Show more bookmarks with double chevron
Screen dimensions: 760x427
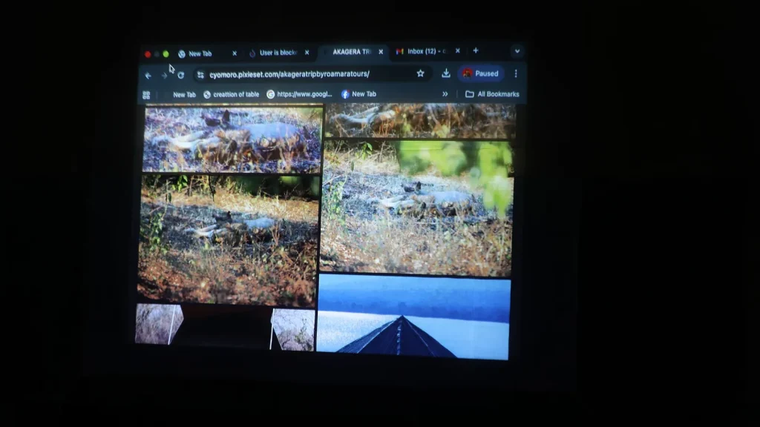tap(445, 94)
